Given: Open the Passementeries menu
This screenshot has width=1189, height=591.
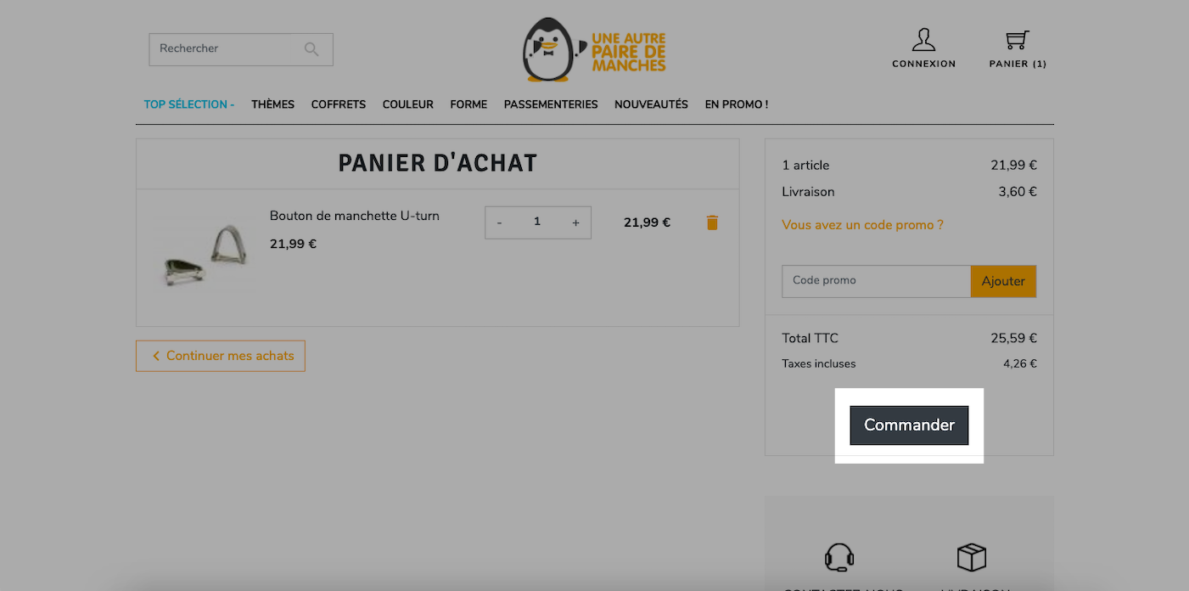Looking at the screenshot, I should 551,104.
